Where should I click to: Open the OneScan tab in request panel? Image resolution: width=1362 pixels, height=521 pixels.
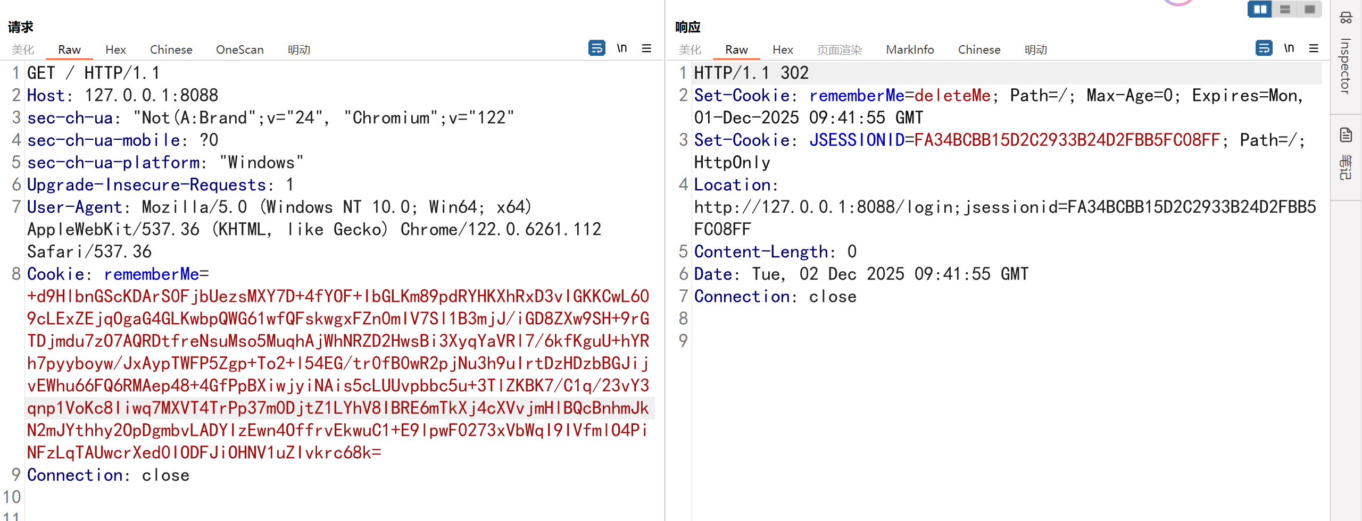[239, 49]
